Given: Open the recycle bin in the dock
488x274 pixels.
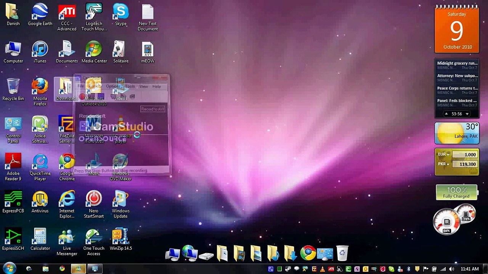Looking at the screenshot, I should [x=342, y=253].
